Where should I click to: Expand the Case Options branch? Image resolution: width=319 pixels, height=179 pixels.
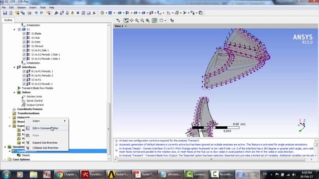click(x=5, y=160)
